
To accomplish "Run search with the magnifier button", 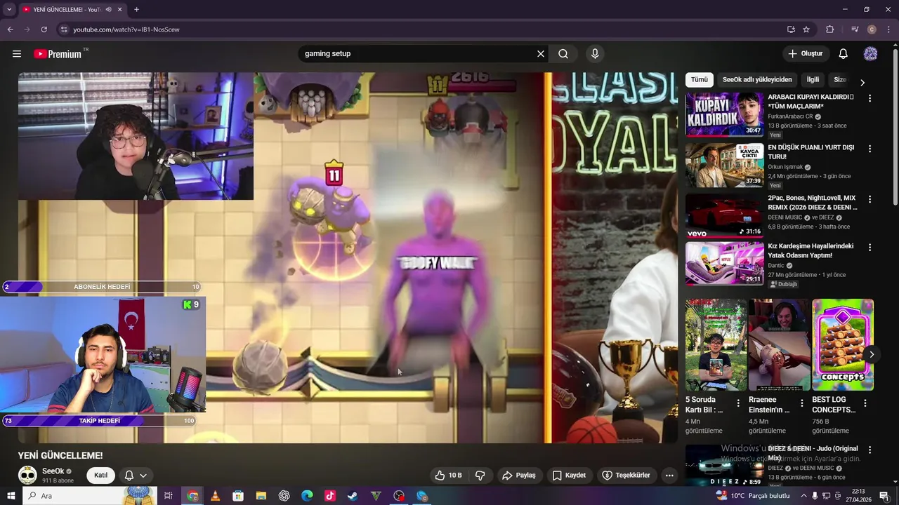I will click(563, 54).
